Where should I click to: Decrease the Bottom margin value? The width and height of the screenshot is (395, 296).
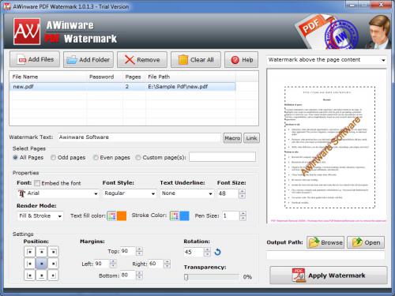click(139, 278)
